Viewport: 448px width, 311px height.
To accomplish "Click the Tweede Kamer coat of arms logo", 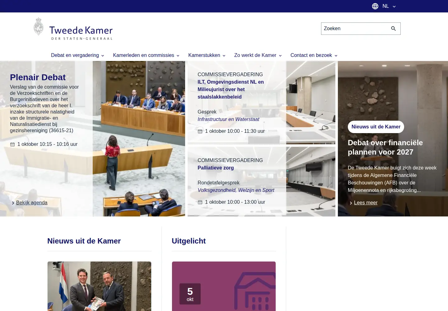I will pyautogui.click(x=39, y=26).
